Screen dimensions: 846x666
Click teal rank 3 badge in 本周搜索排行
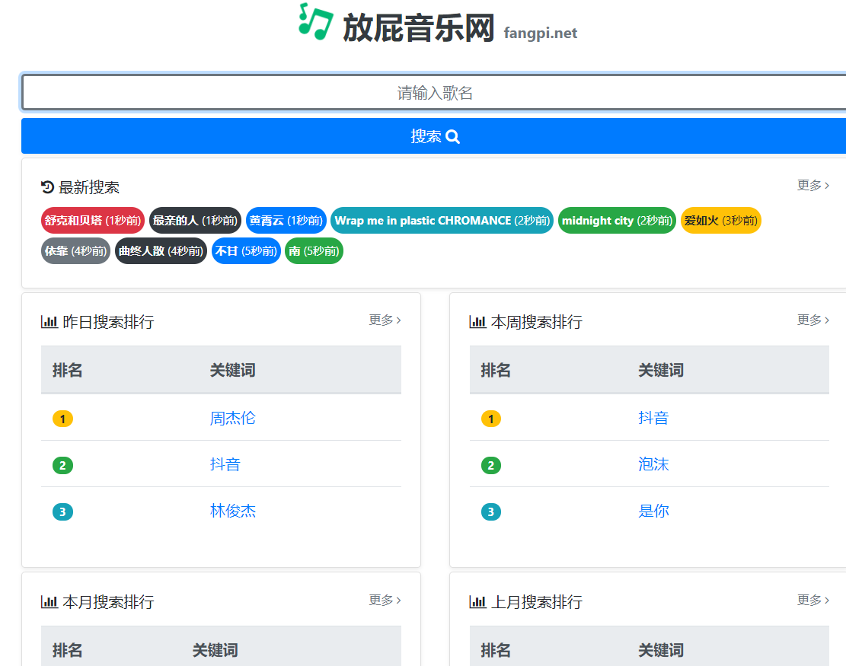[490, 511]
